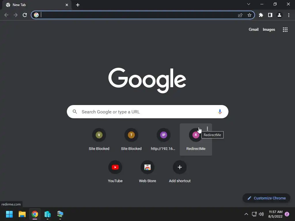Screen dimensions: 295x221
Task: Close the New Tab tab
Action: [67, 5]
